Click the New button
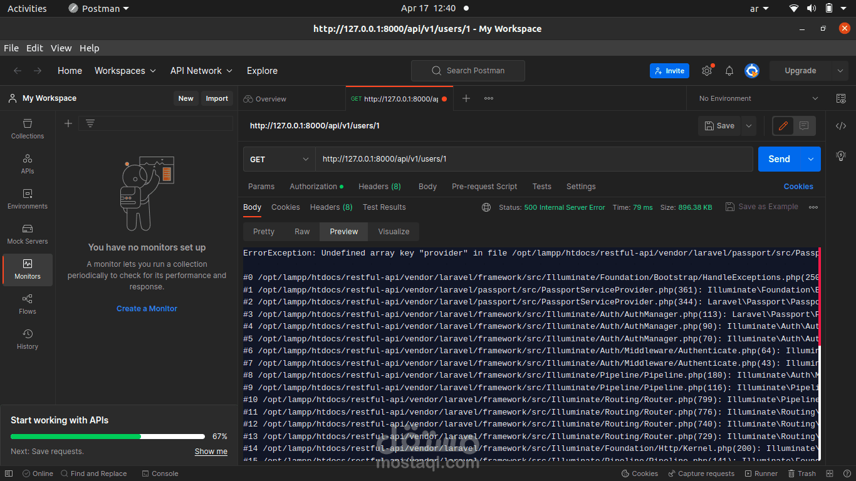Screen dimensions: 856x481 [186, 98]
